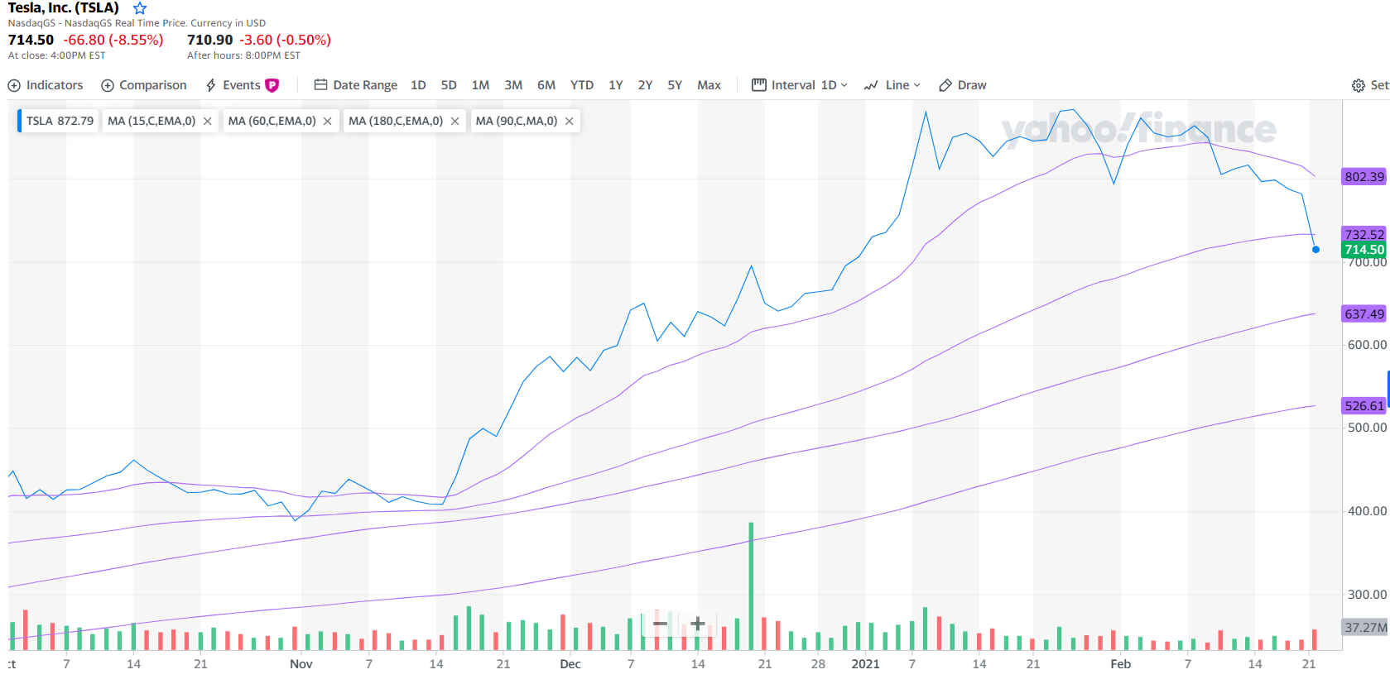Click the MA (15,C,EMA,0) legend label

152,121
